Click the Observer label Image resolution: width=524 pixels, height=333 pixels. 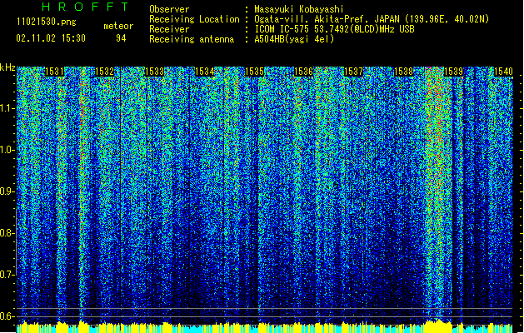(x=169, y=9)
